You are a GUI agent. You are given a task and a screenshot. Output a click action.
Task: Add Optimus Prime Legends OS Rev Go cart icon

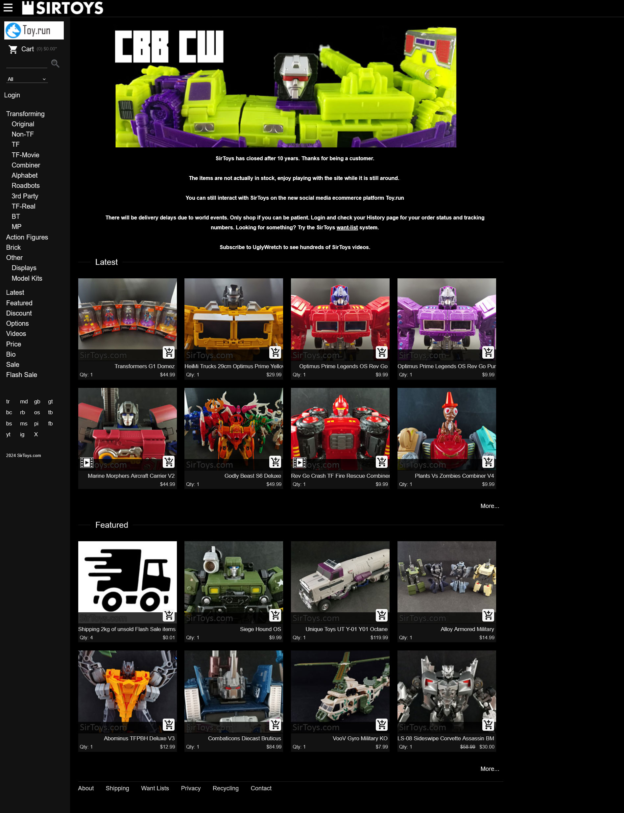click(381, 352)
